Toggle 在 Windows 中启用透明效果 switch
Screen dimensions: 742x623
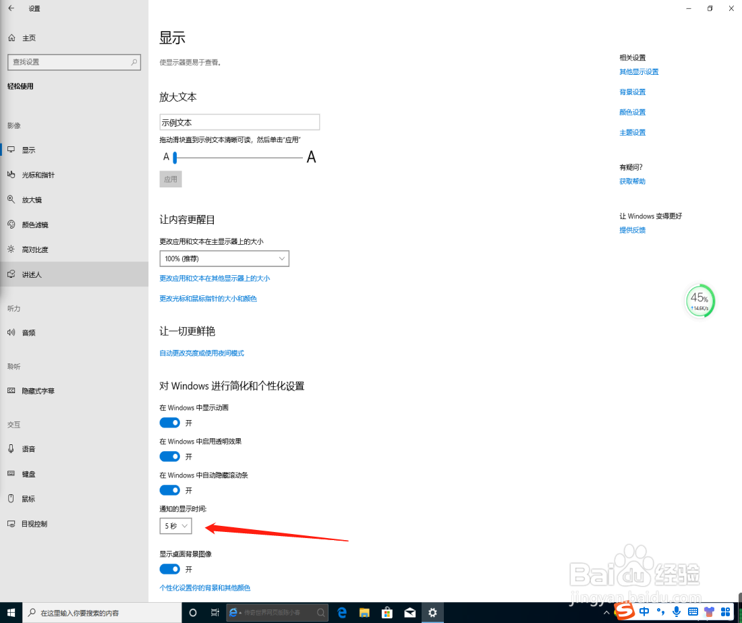[169, 456]
